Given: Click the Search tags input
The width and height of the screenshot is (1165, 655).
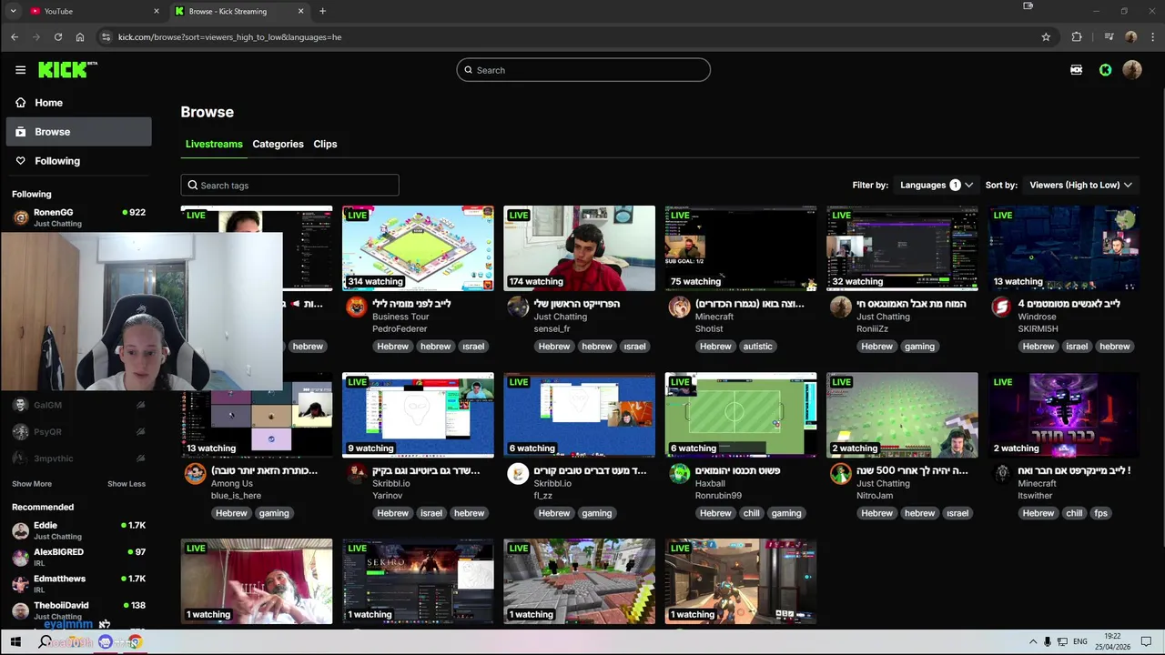Looking at the screenshot, I should click(x=289, y=185).
